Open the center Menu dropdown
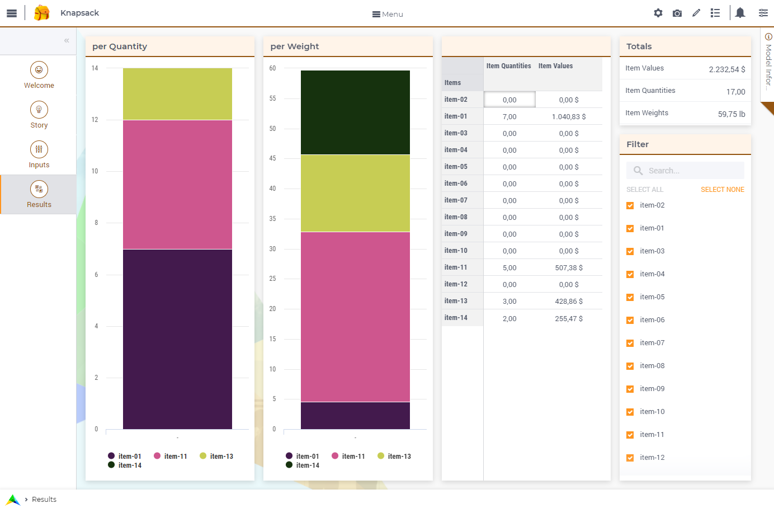The image size is (774, 508). click(388, 14)
